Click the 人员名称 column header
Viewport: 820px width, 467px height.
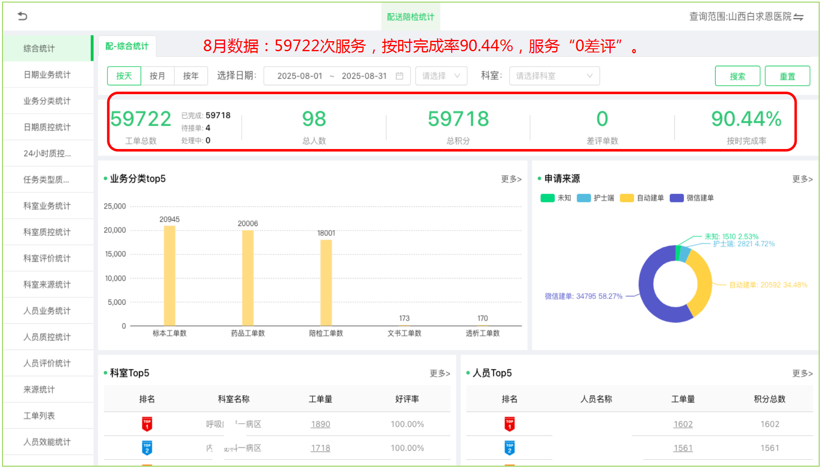pos(596,399)
